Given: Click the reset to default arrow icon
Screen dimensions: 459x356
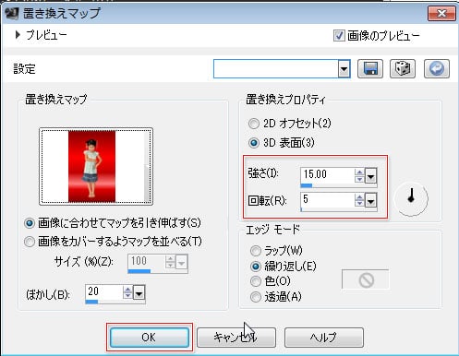Looking at the screenshot, I should (x=437, y=68).
